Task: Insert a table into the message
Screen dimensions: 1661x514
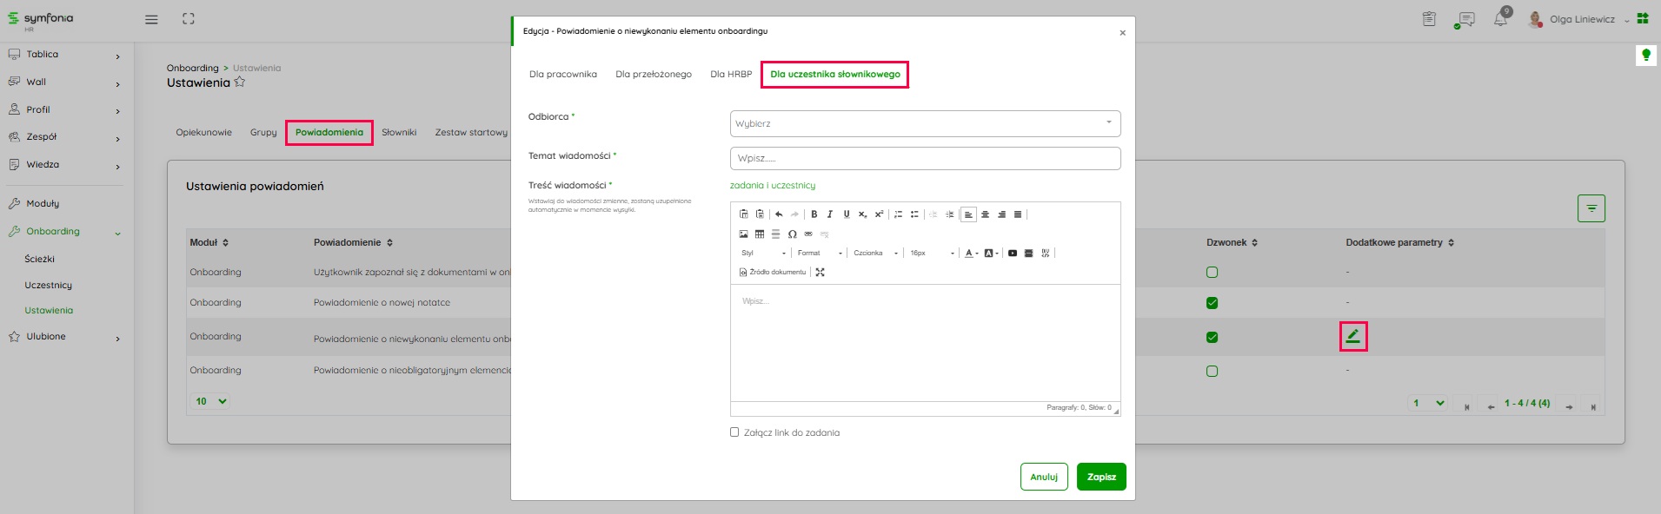Action: pos(760,234)
